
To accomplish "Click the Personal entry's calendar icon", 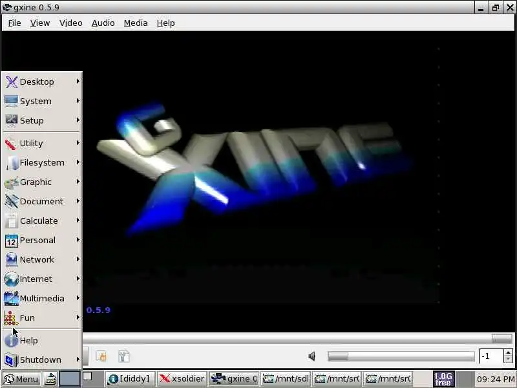I will [x=11, y=241].
